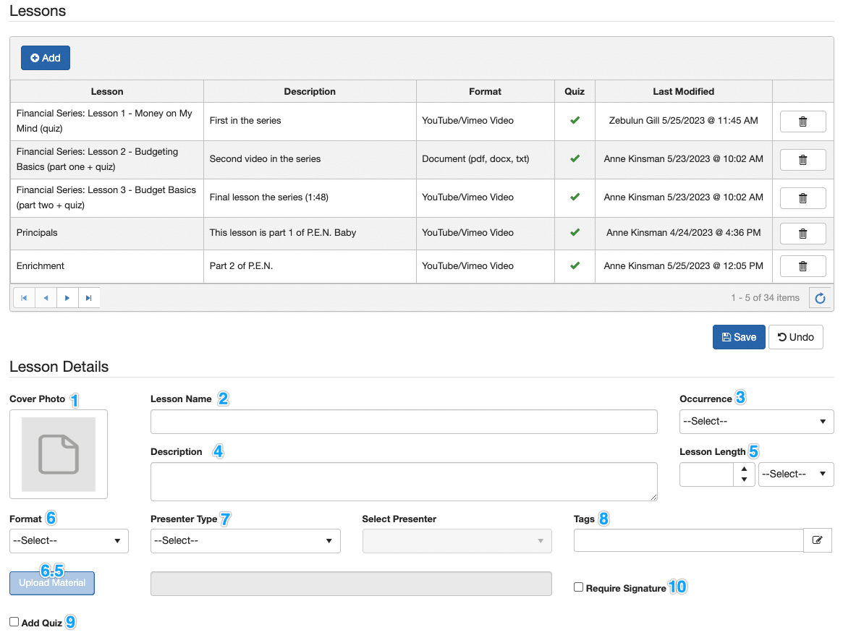The image size is (843, 643).
Task: Go to the first page of lessons
Action: [x=24, y=298]
